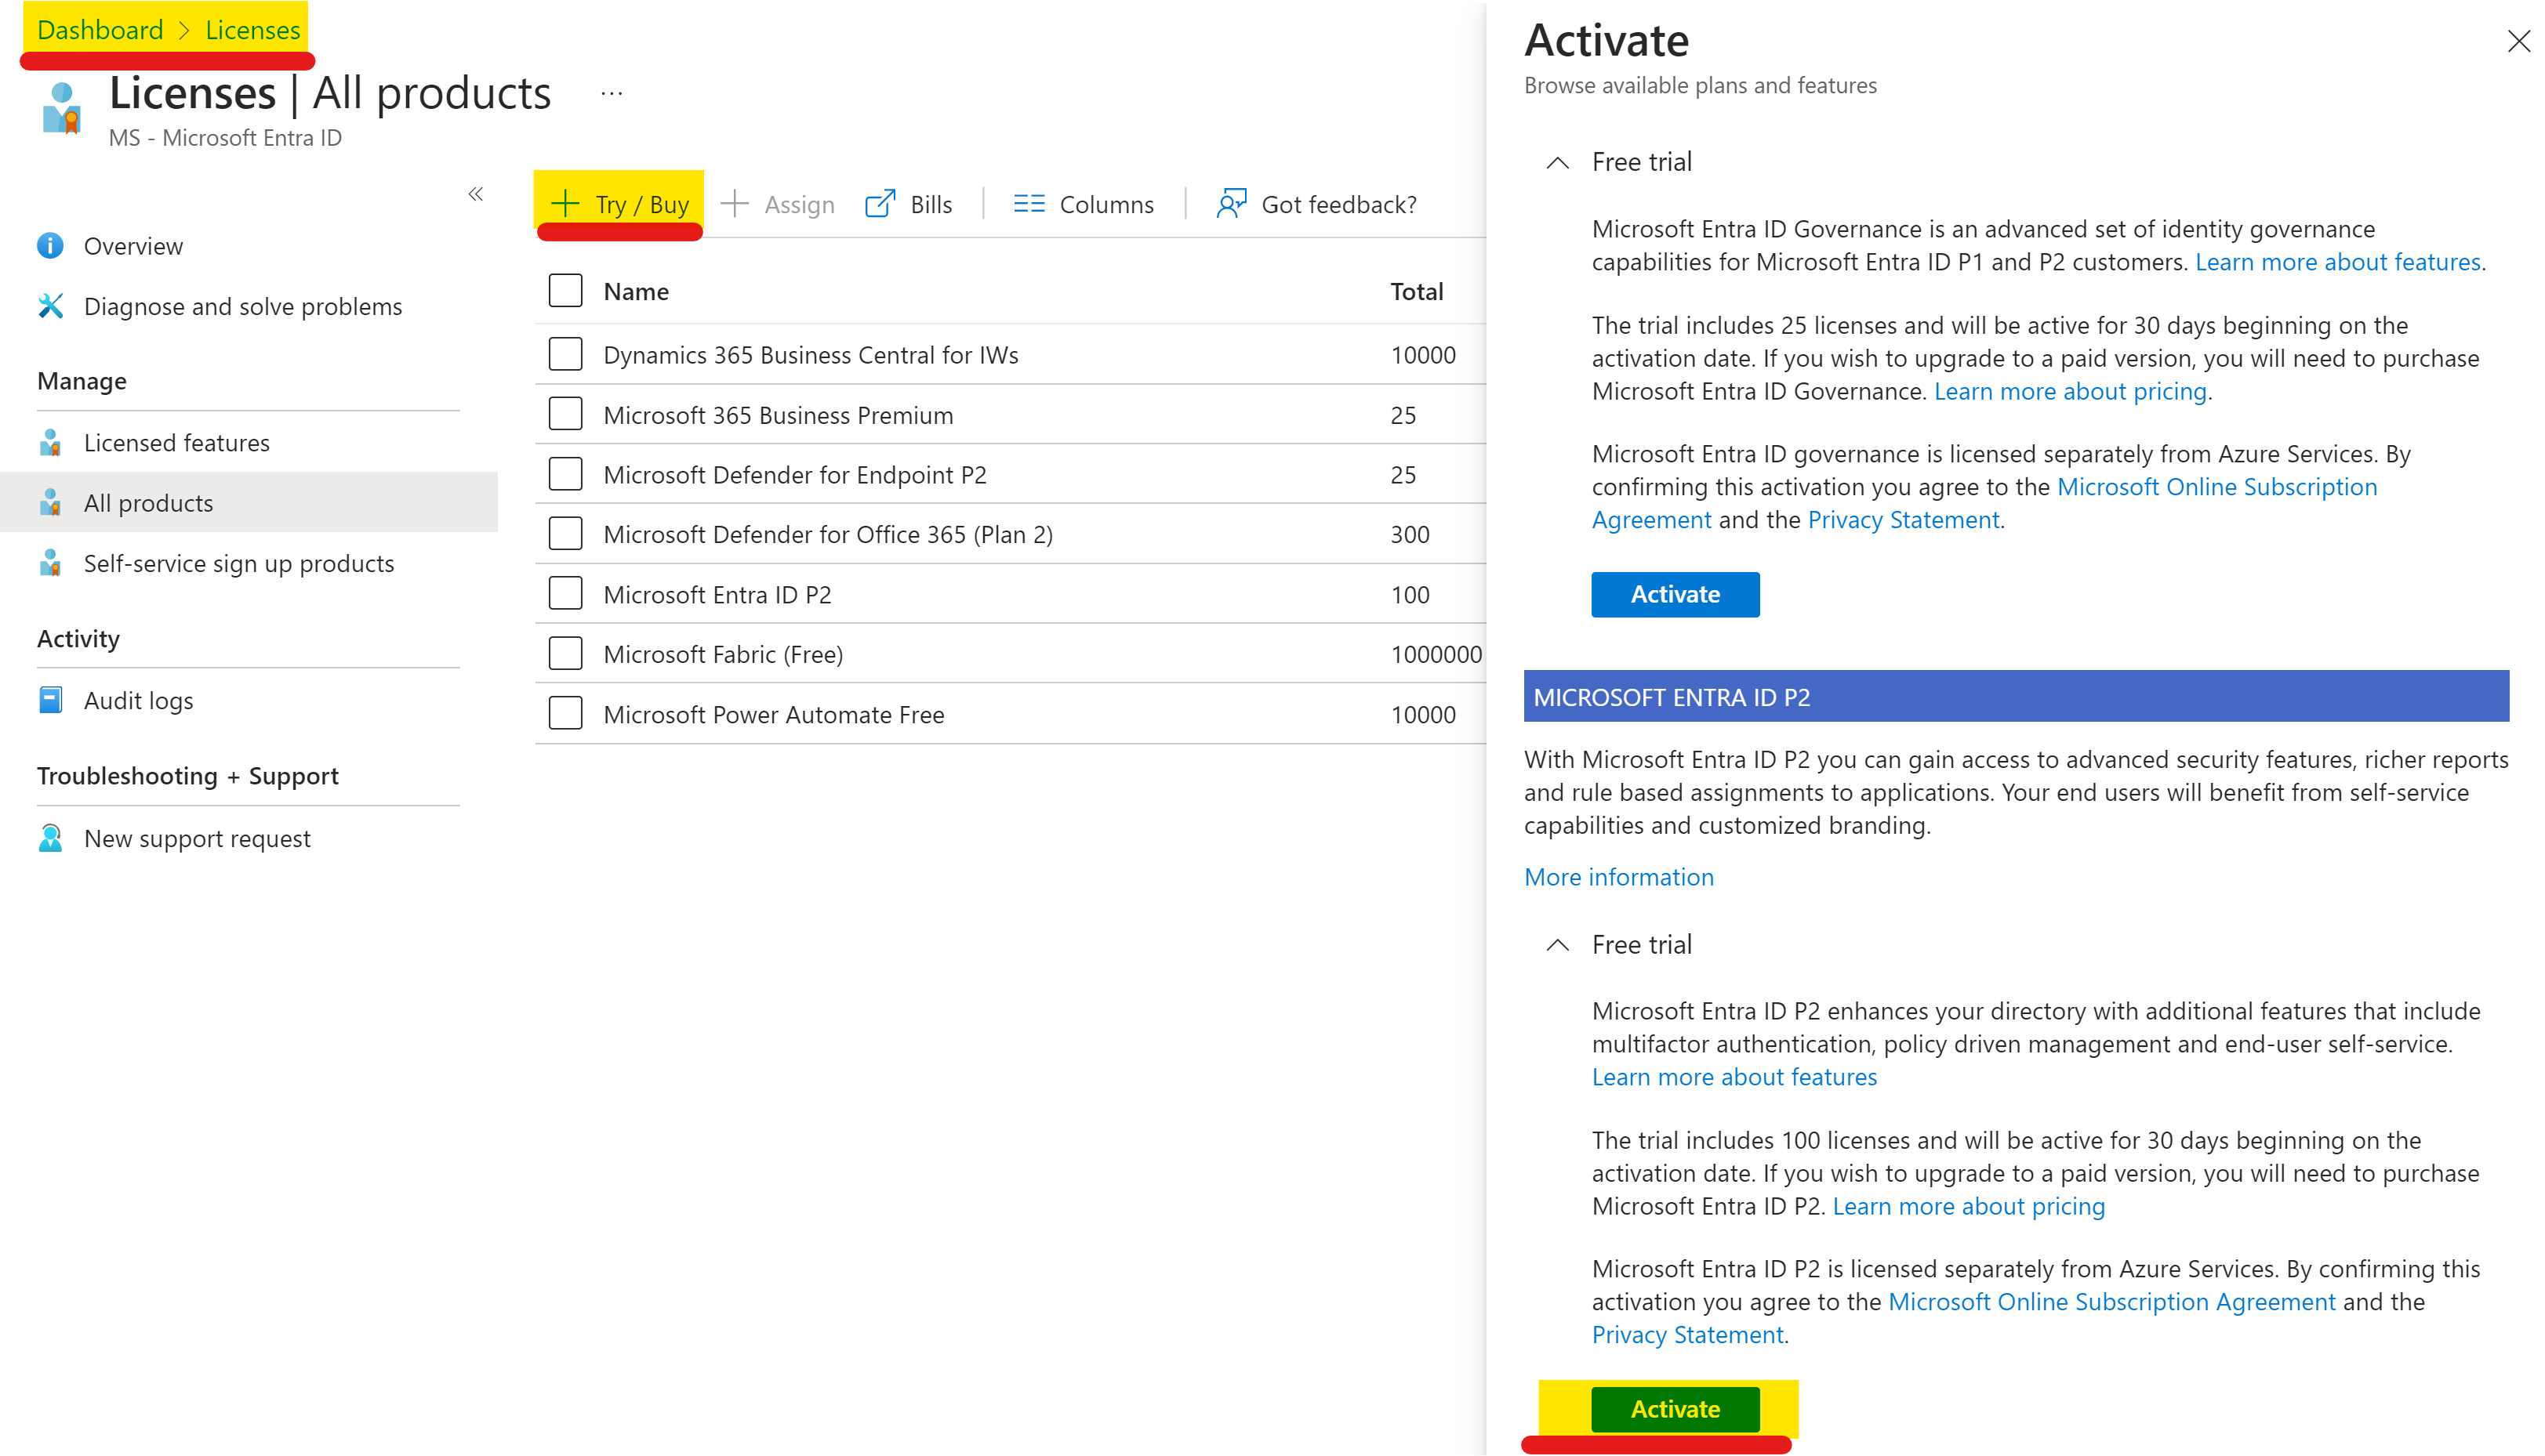The height and width of the screenshot is (1456, 2545).
Task: Toggle the select-all checkbox beside Name
Action: 565,291
